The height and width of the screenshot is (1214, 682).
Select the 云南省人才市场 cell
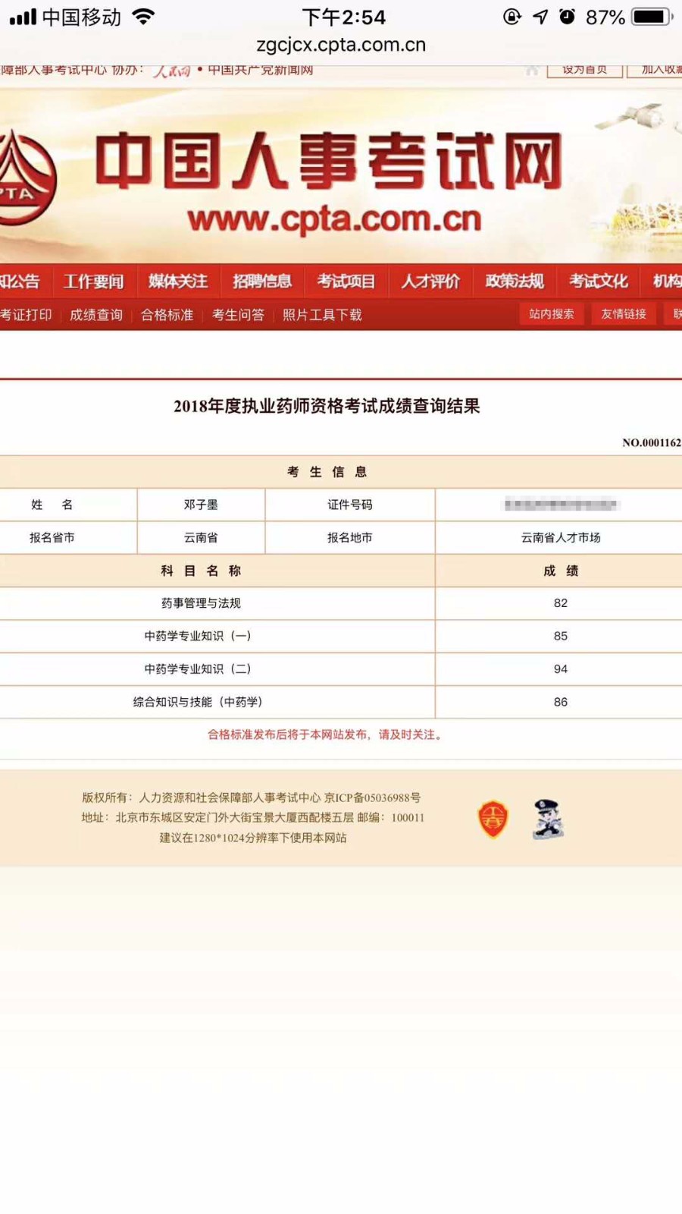click(561, 537)
